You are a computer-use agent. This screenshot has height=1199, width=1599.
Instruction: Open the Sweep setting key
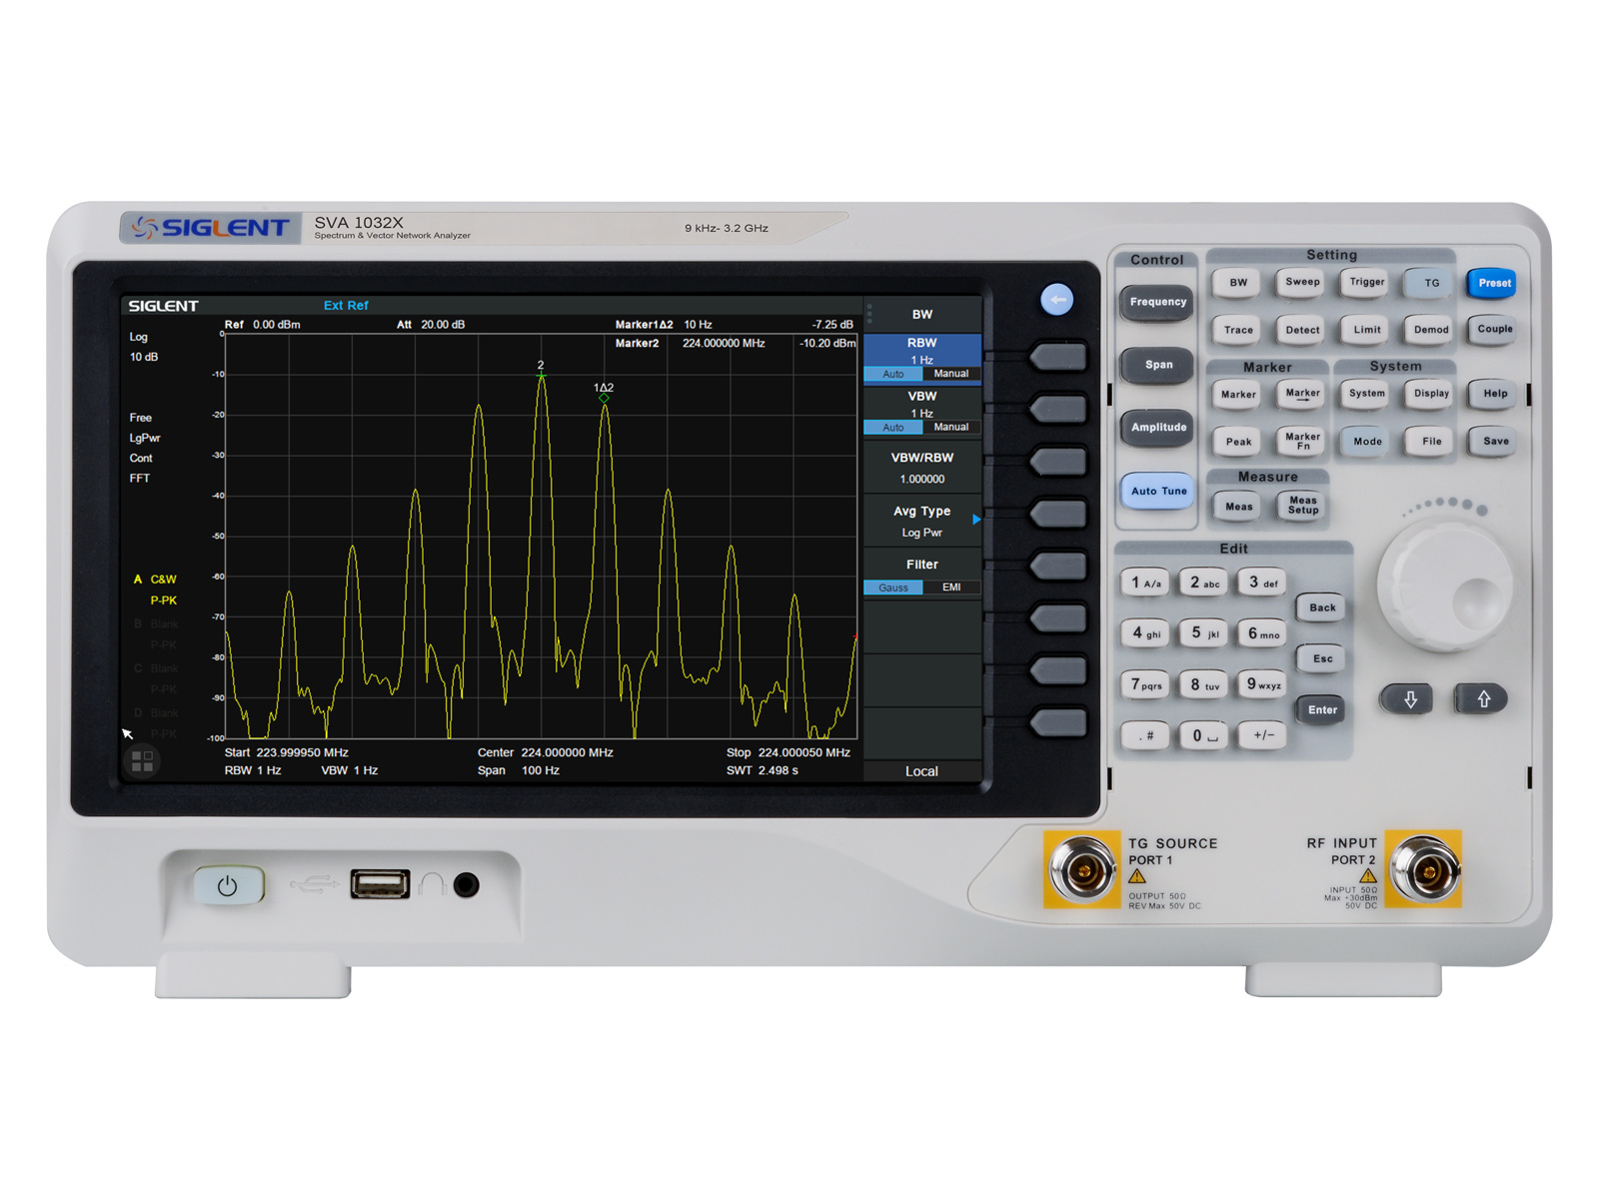[x=1302, y=283]
